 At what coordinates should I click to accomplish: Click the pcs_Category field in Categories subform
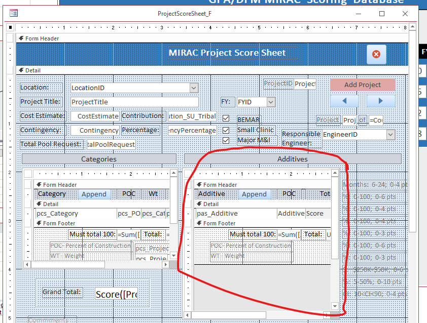[x=76, y=214]
